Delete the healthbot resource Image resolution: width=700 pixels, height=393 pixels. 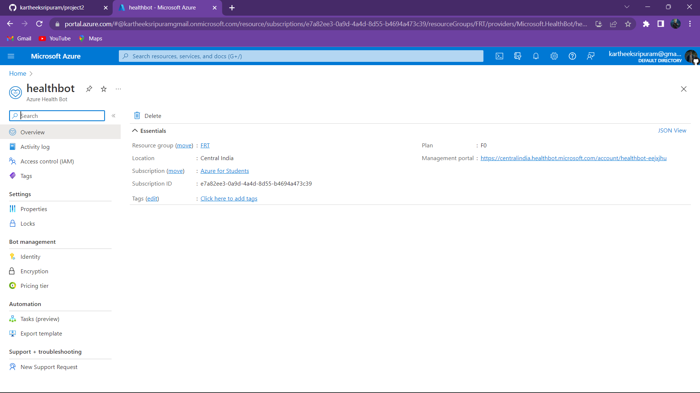coord(147,116)
